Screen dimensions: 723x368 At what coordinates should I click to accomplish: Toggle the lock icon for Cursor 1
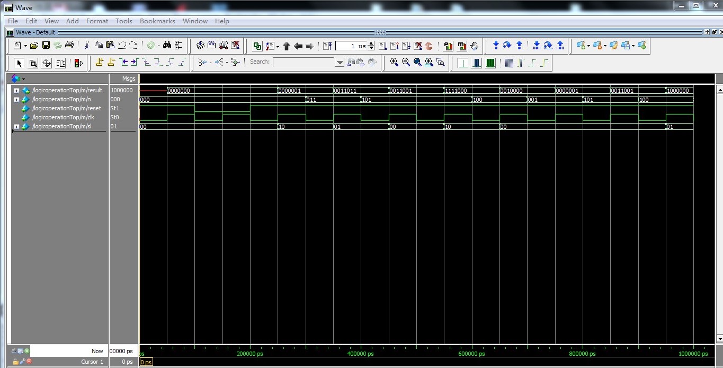coord(16,362)
